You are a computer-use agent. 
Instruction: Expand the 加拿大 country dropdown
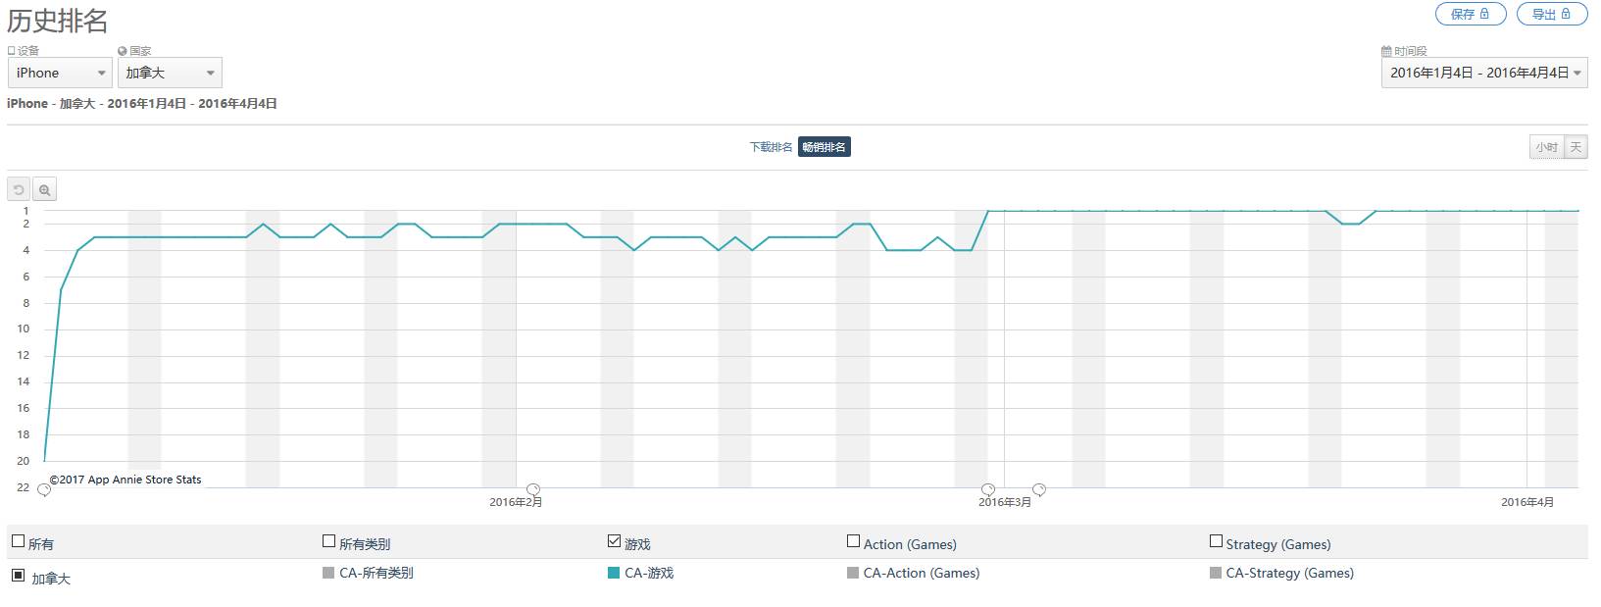pos(170,73)
